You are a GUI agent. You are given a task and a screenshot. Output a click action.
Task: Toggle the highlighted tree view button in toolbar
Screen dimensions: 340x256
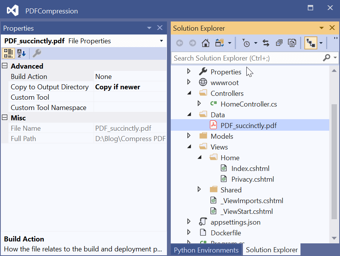tap(310, 43)
